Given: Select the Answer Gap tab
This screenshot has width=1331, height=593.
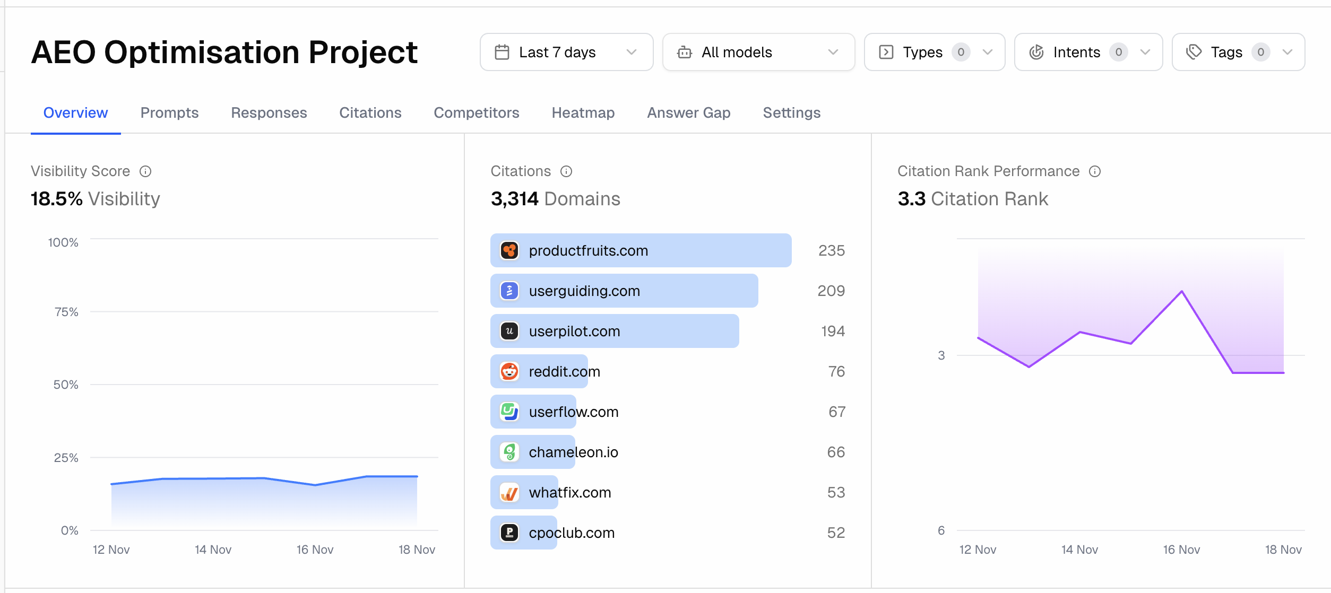Looking at the screenshot, I should tap(688, 112).
